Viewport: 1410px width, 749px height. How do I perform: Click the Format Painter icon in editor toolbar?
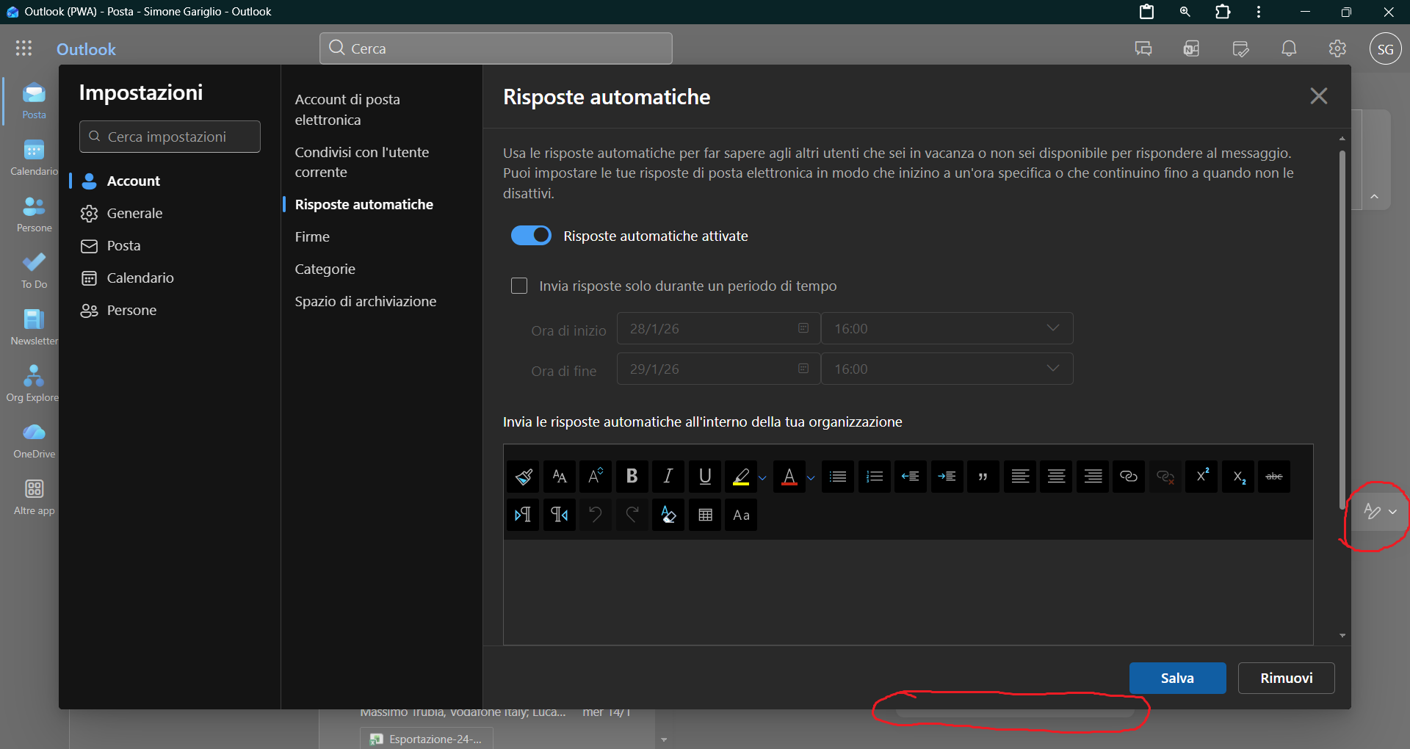click(523, 477)
